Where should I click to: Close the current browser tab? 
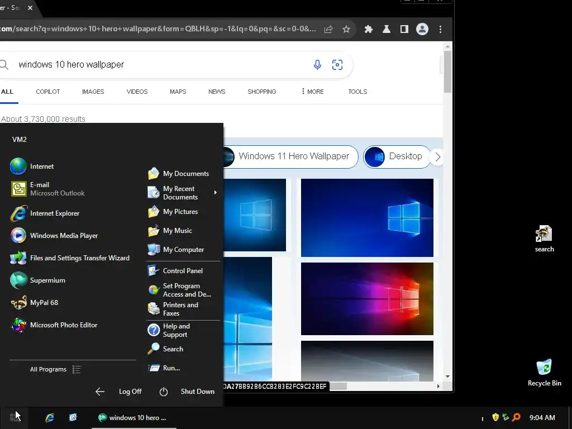(x=30, y=8)
